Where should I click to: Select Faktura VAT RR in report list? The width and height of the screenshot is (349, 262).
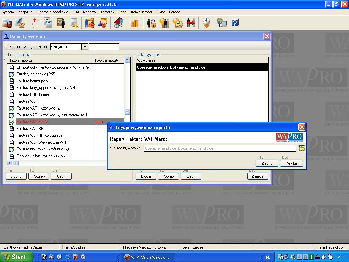click(x=30, y=129)
